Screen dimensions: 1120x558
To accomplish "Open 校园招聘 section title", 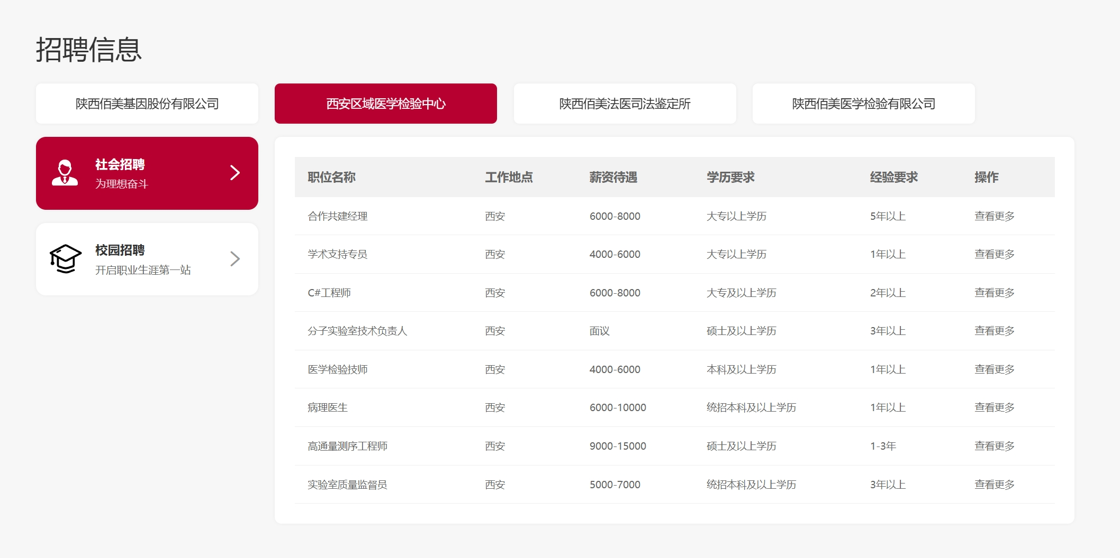I will (x=120, y=250).
